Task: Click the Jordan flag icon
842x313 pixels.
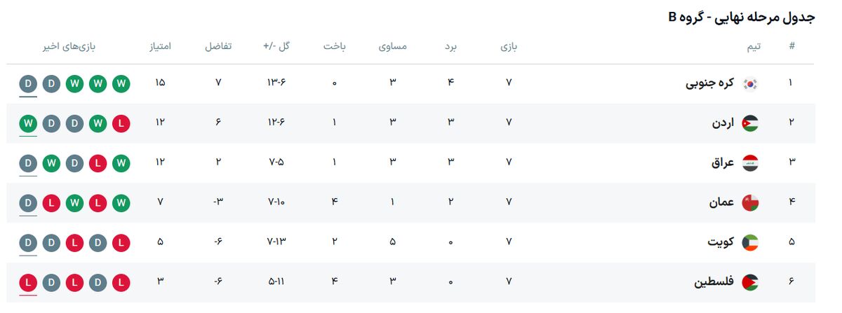Action: tap(750, 123)
